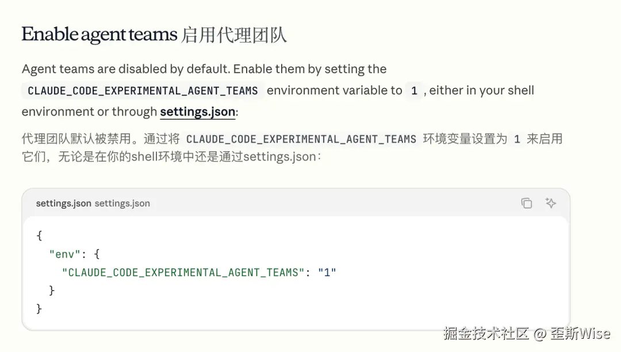
Task: Click the Chinese heading 启用代理团队
Action: click(233, 35)
